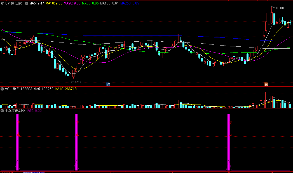Click the first 突击 signal bar on the left
The image size is (293, 173).
(17, 142)
